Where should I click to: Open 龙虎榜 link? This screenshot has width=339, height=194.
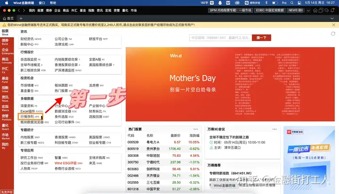tap(96, 85)
